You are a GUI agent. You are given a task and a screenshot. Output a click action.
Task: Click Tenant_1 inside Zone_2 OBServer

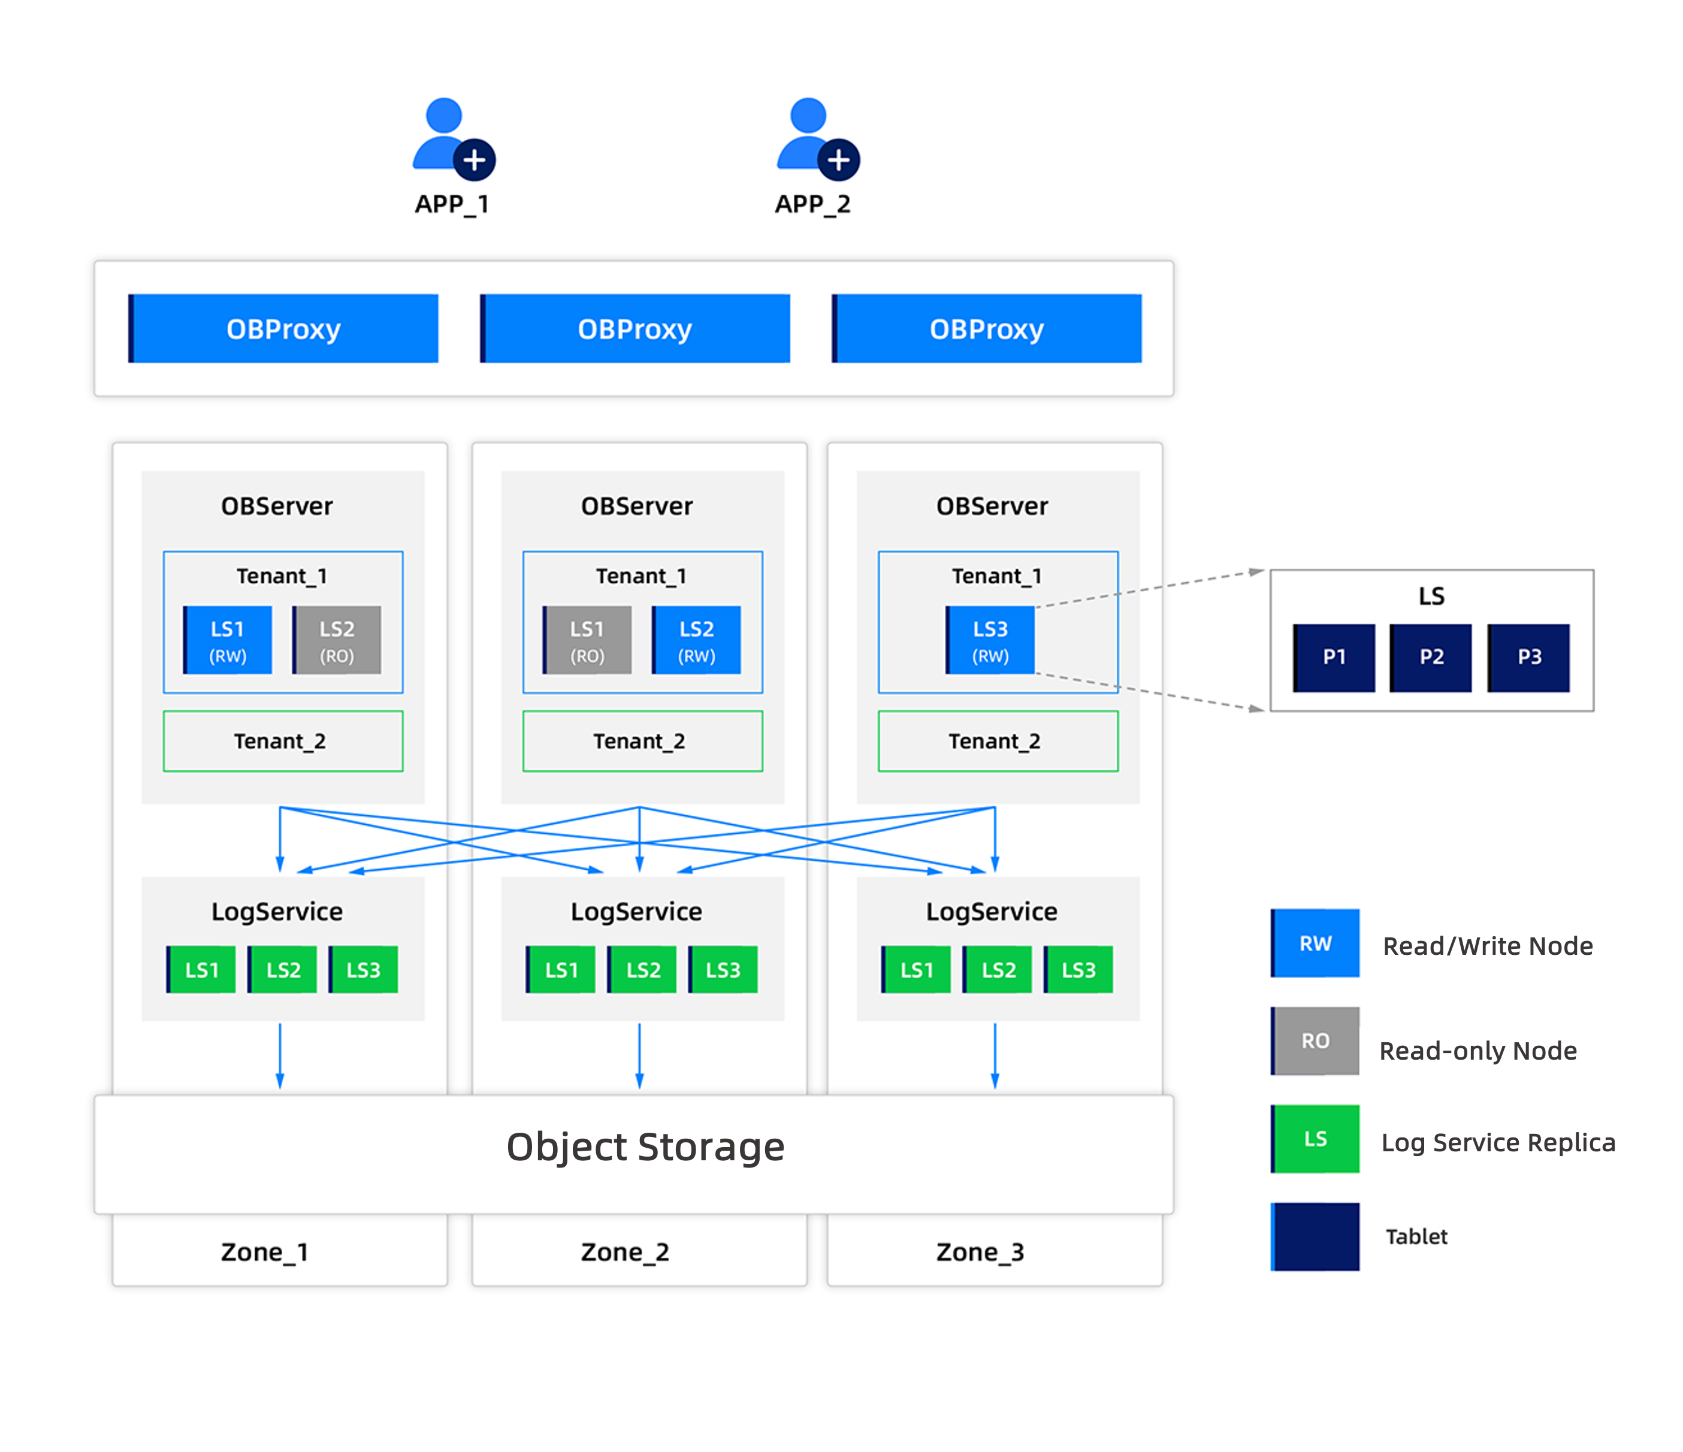click(642, 577)
